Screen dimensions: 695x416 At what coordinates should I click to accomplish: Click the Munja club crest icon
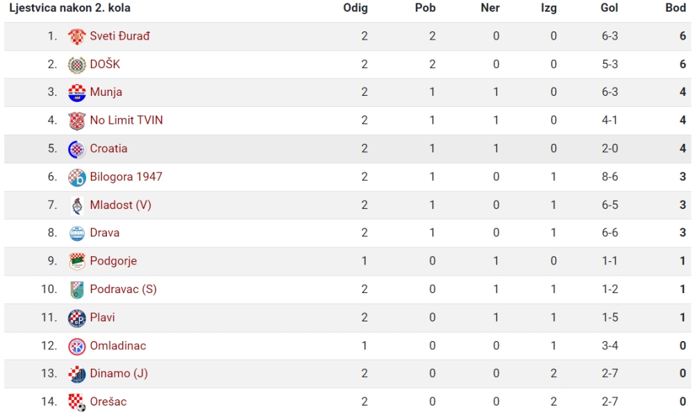[76, 92]
